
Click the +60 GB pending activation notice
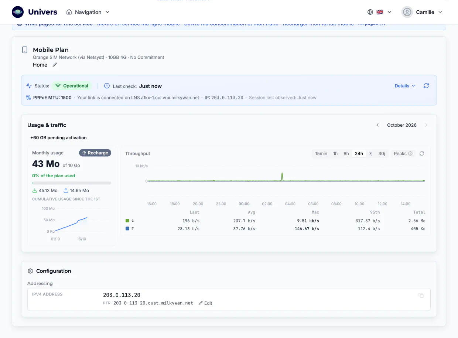tap(58, 138)
